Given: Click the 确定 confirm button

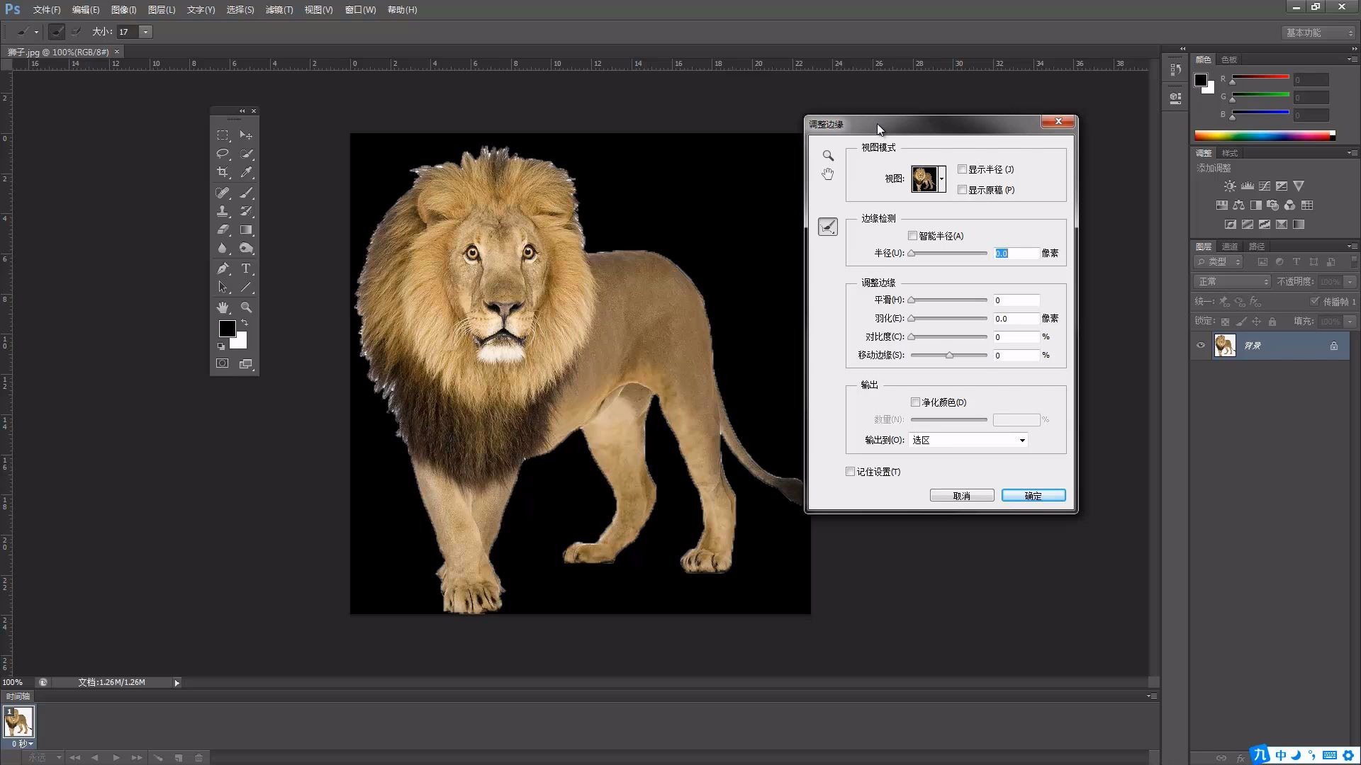Looking at the screenshot, I should coord(1033,496).
